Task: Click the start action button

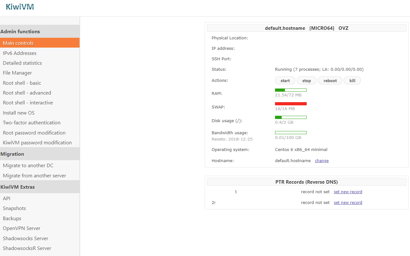Action: [285, 81]
